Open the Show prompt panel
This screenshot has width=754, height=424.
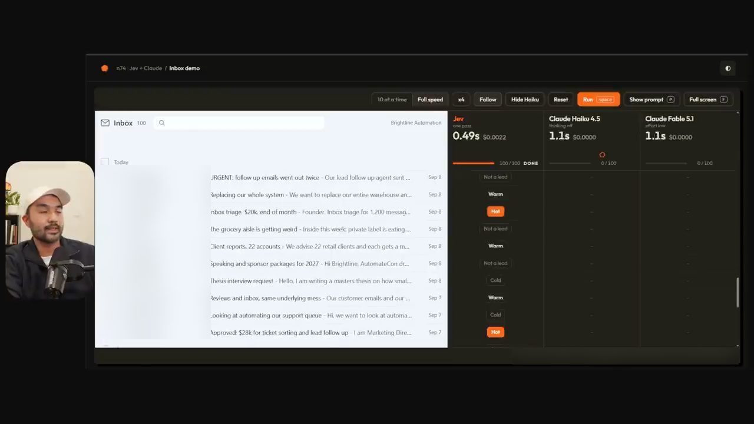tap(652, 100)
